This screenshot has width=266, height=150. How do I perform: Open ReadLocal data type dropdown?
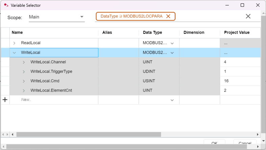coord(172,43)
